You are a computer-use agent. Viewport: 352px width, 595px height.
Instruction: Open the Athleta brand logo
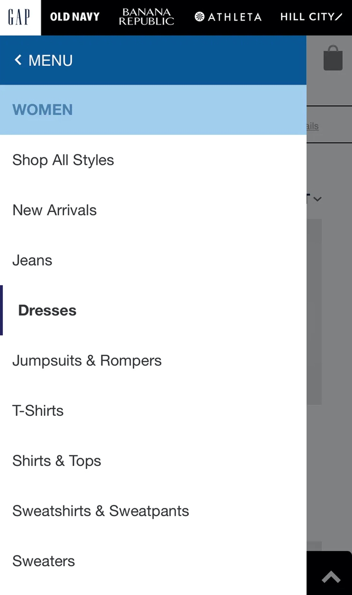[x=228, y=17]
